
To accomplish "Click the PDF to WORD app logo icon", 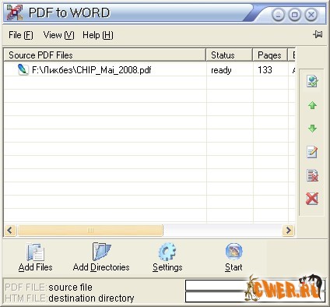I will [x=15, y=12].
